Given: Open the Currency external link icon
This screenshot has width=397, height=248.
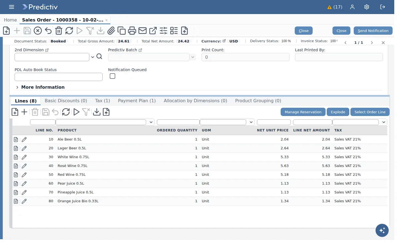Looking at the screenshot, I should click(224, 41).
